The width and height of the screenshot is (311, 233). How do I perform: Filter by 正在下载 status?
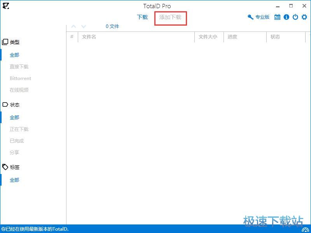coord(19,129)
